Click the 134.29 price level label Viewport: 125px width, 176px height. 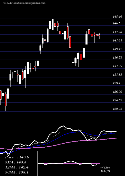pos(117,66)
